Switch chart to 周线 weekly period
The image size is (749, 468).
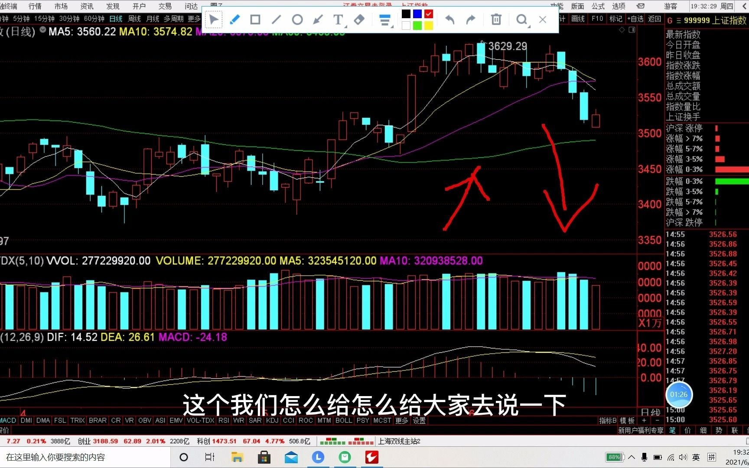(134, 19)
